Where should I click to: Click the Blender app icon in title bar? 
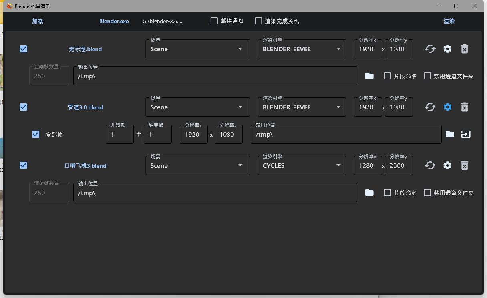click(9, 6)
